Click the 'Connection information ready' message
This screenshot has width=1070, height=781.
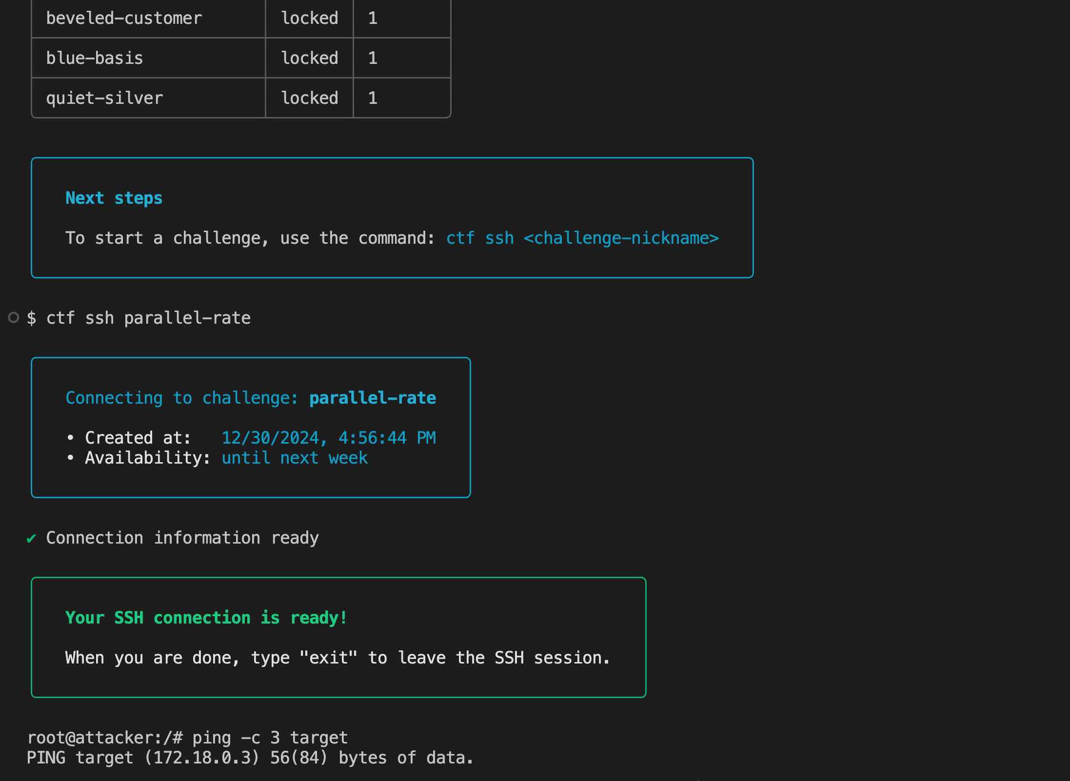[182, 538]
